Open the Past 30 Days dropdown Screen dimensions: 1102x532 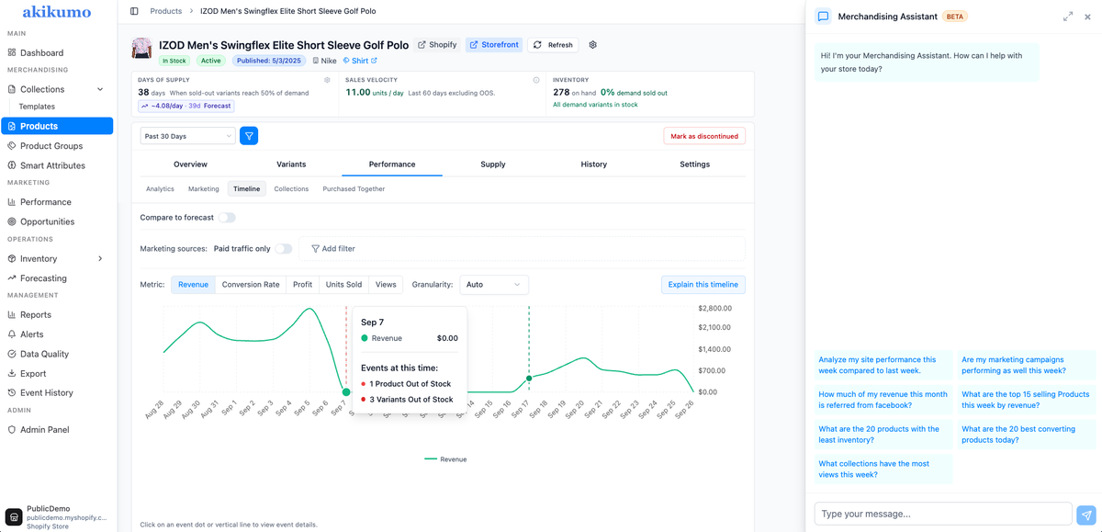tap(188, 136)
